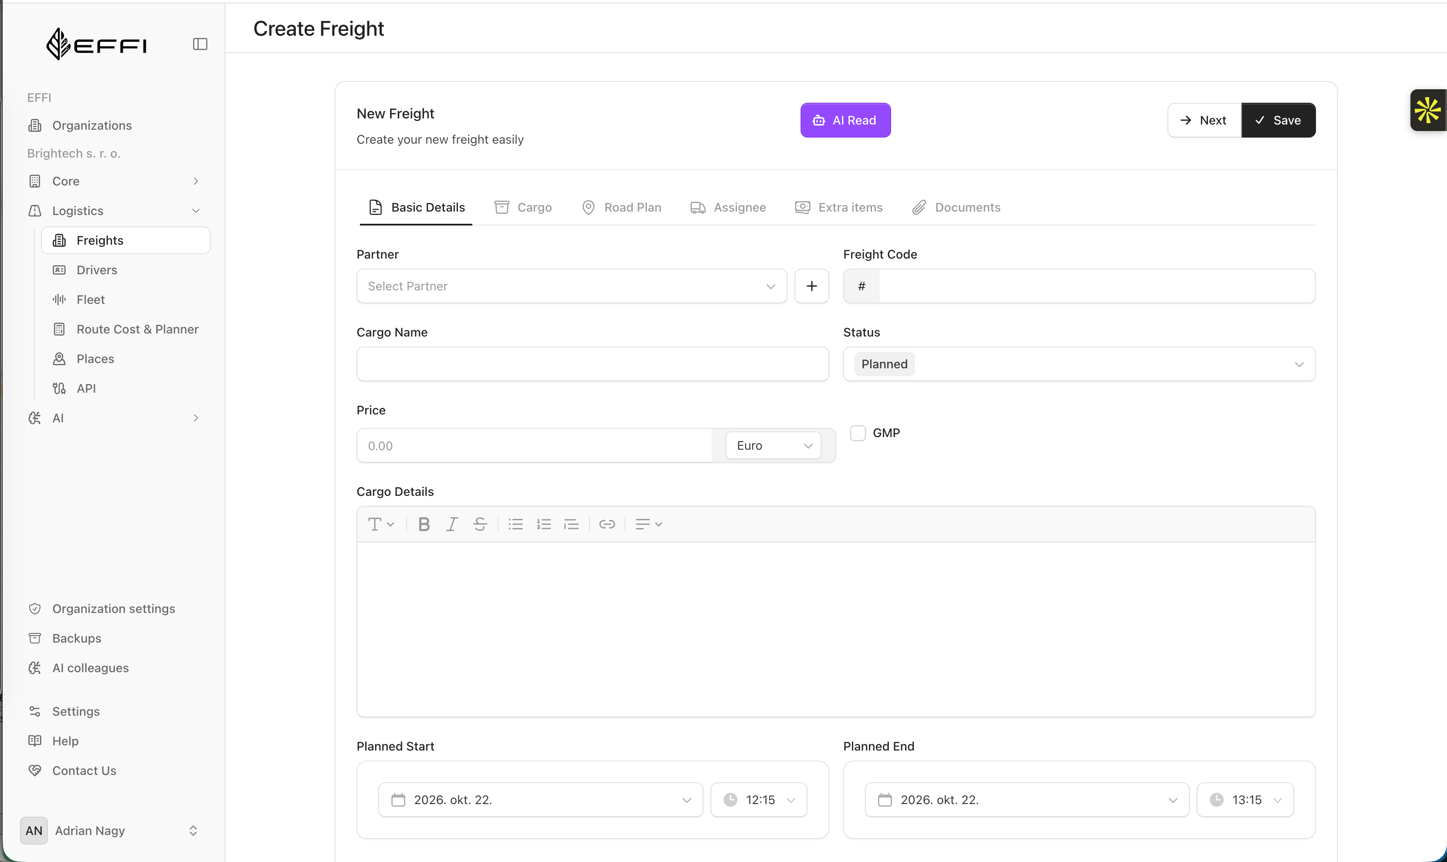Focus the Freight Code input field
The image size is (1447, 862).
[1096, 286]
